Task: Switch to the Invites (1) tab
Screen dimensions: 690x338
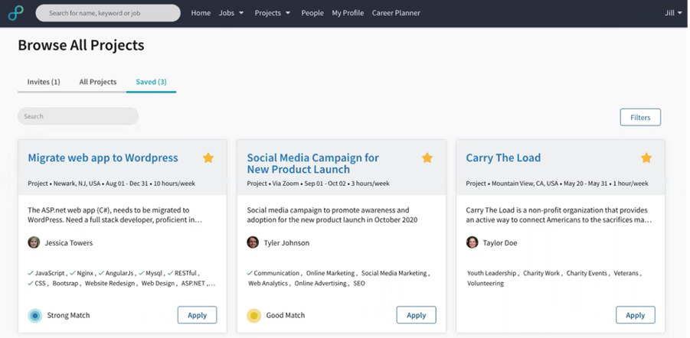Action: point(44,82)
